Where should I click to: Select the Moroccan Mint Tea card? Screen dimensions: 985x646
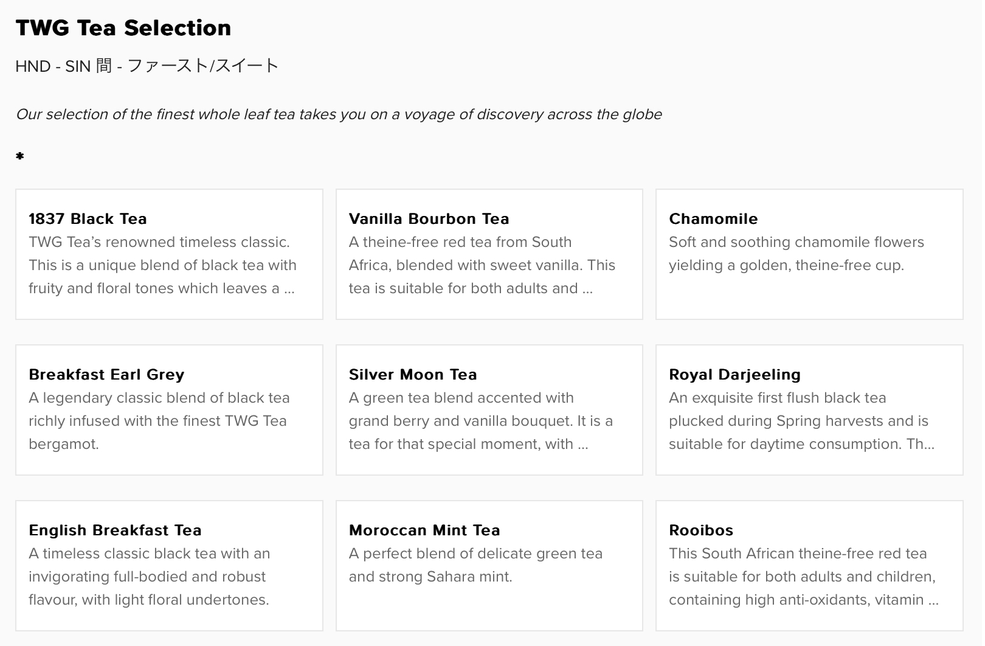click(489, 566)
